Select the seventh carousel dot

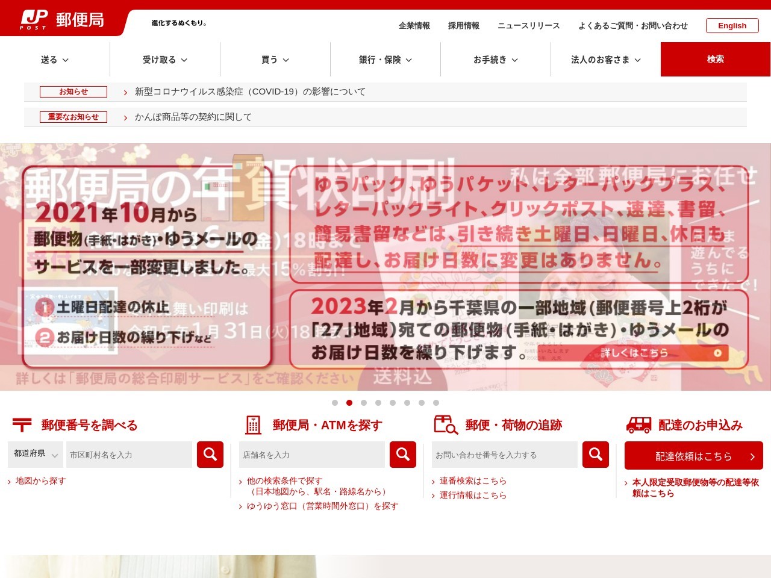pyautogui.click(x=422, y=403)
